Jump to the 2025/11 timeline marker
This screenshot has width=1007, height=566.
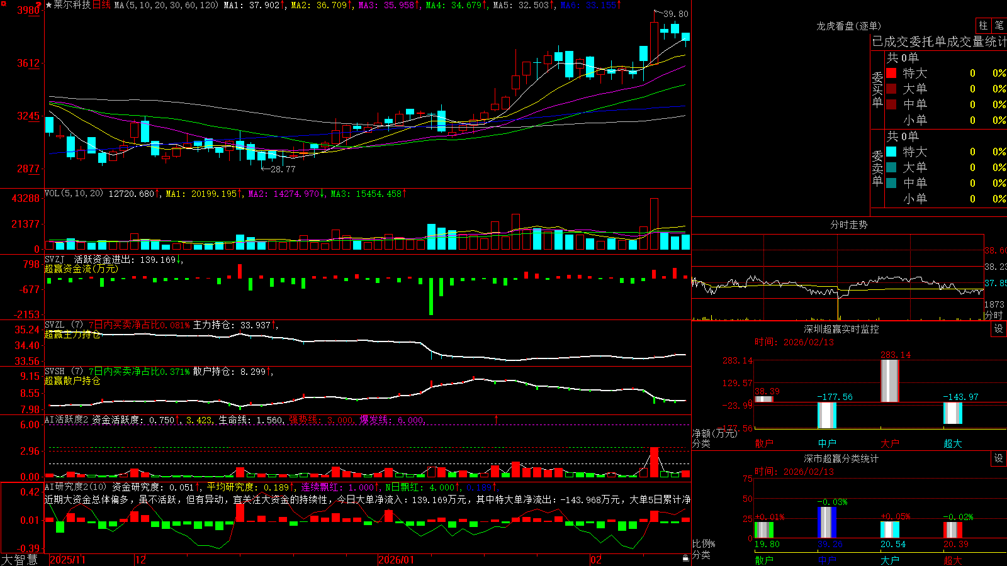tap(67, 560)
